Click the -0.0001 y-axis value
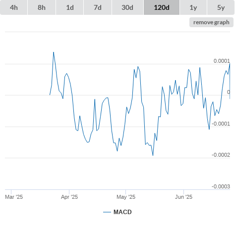Viewport: 235px width, 225px height. [x=221, y=124]
